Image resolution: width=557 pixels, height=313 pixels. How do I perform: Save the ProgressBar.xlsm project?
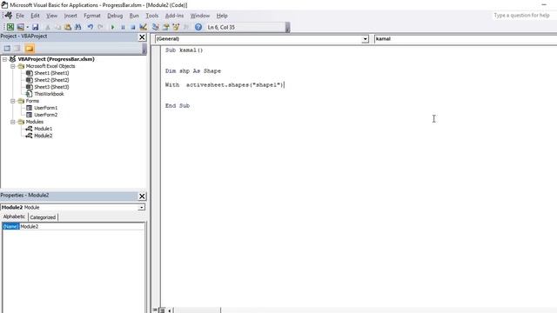(x=35, y=27)
